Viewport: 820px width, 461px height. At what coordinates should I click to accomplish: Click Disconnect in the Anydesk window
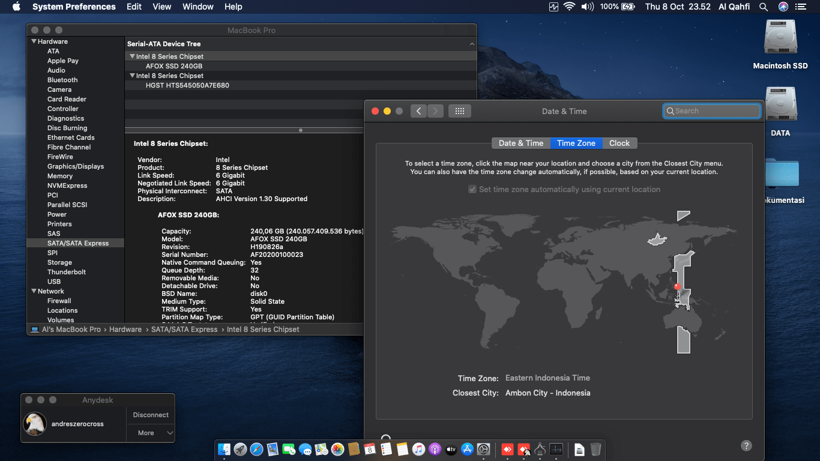[150, 415]
